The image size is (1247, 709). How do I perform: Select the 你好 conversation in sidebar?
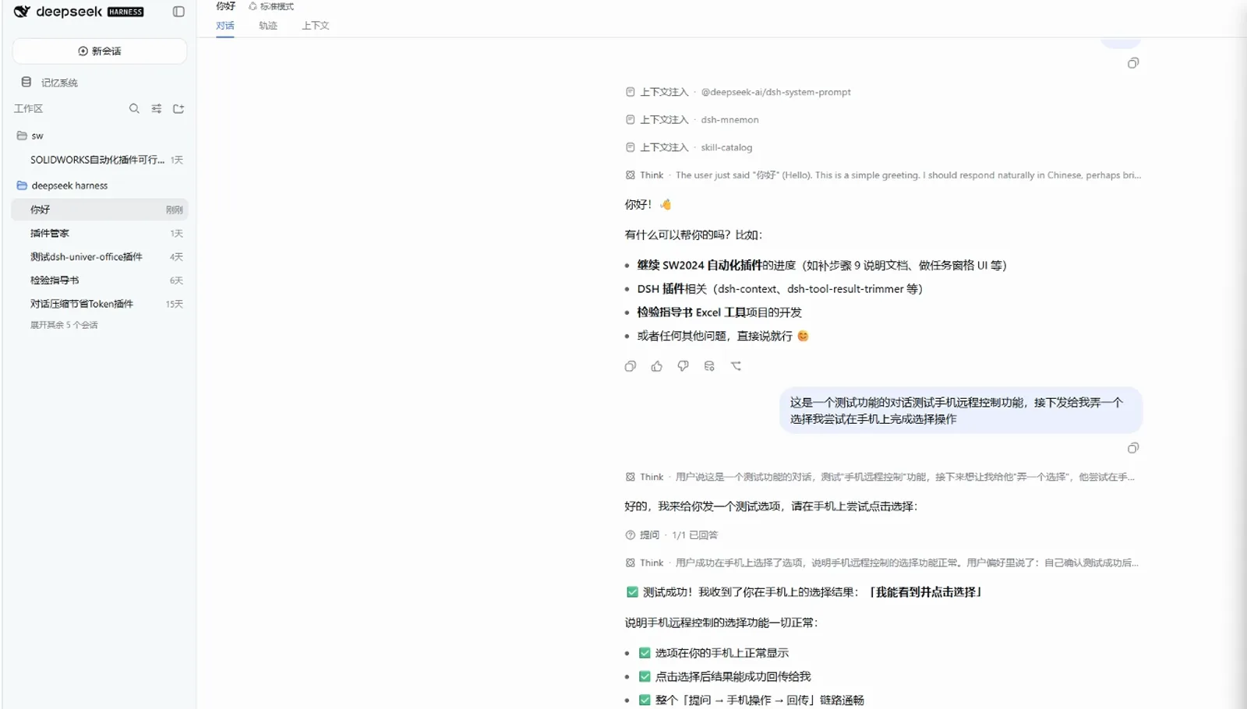(100, 210)
